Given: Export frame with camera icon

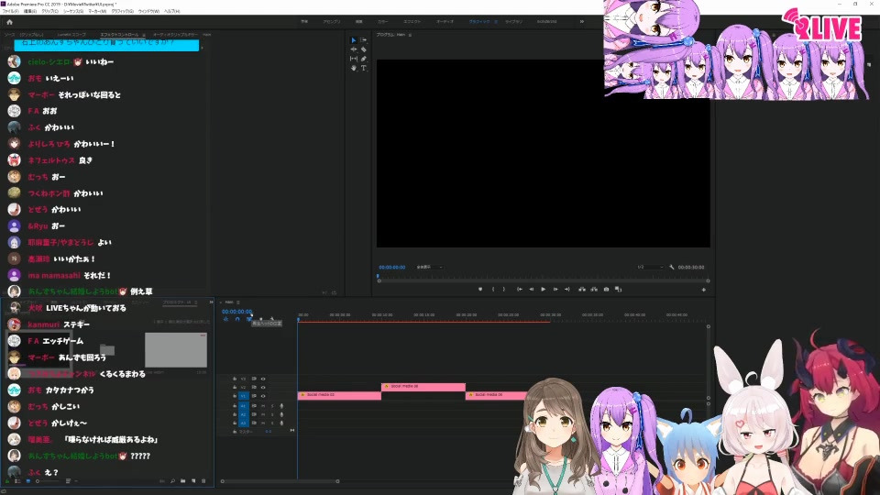Looking at the screenshot, I should point(606,289).
